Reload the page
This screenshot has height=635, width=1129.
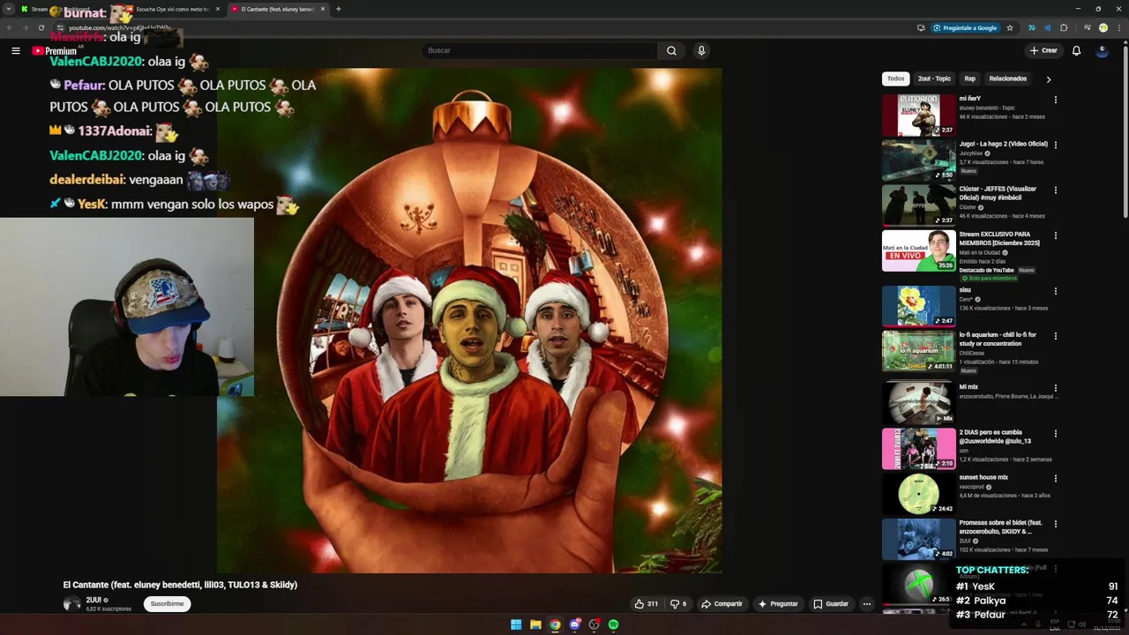click(41, 27)
